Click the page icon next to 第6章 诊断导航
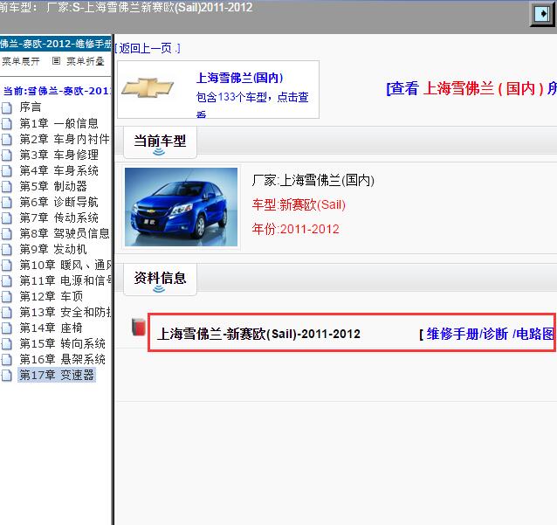 [7, 202]
